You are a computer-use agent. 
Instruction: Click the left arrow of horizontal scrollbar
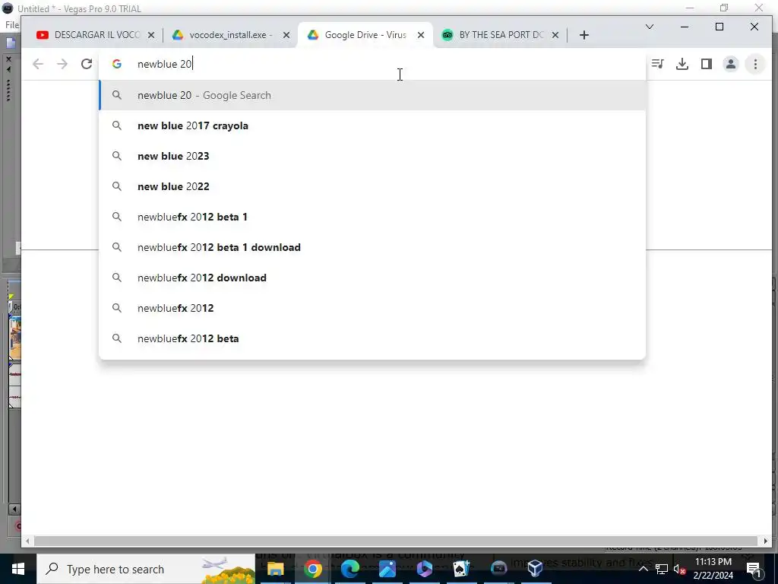(28, 541)
